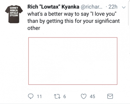This screenshot has height=104, width=130.
Task: Click the reply count 11
Action: 39,96
